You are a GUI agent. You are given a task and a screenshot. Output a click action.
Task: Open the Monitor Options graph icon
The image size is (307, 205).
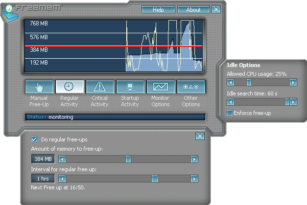161,87
